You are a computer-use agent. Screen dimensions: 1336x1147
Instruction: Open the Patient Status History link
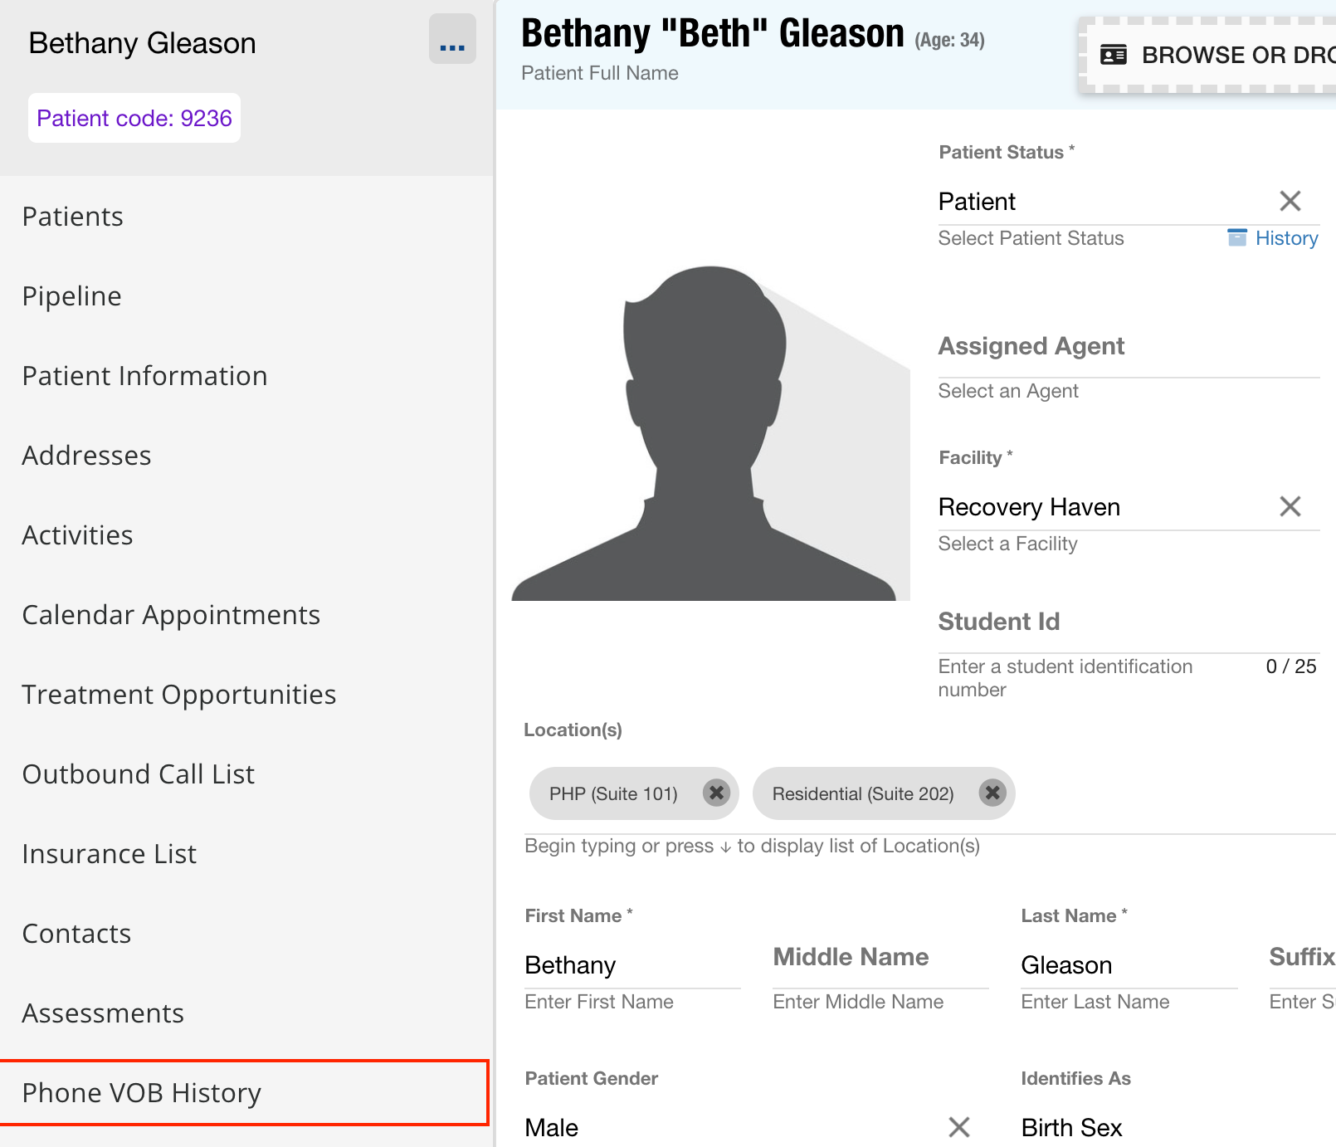point(1285,238)
